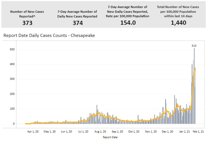Screen dimensions: 206x141
Task: Click the 300 y-axis tick label
Action: click(x=12, y=79)
